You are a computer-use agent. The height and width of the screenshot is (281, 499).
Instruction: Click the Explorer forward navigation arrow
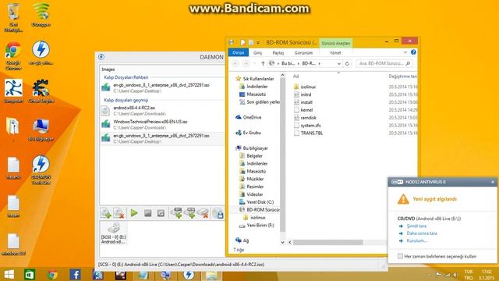246,64
